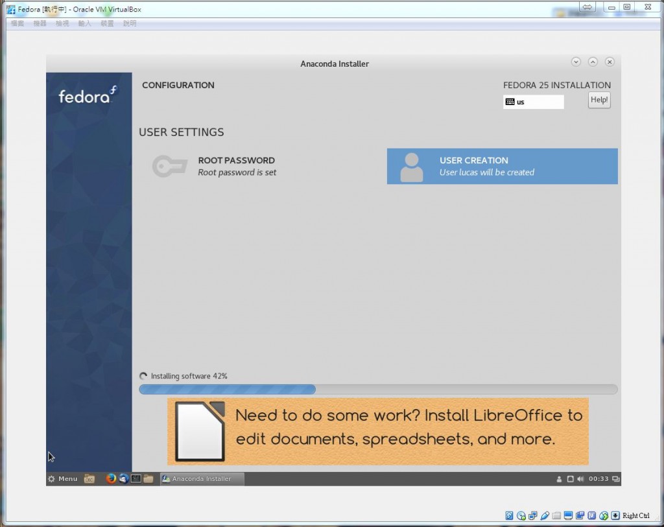Open the 輸入 (Input) menu in VirtualBox
This screenshot has width=664, height=527.
coord(85,23)
